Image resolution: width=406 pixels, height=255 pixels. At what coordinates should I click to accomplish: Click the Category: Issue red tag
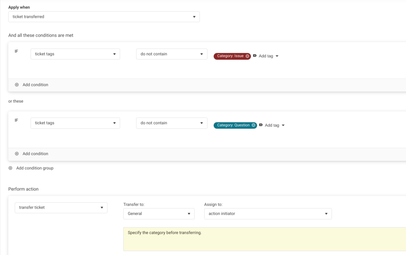point(230,56)
